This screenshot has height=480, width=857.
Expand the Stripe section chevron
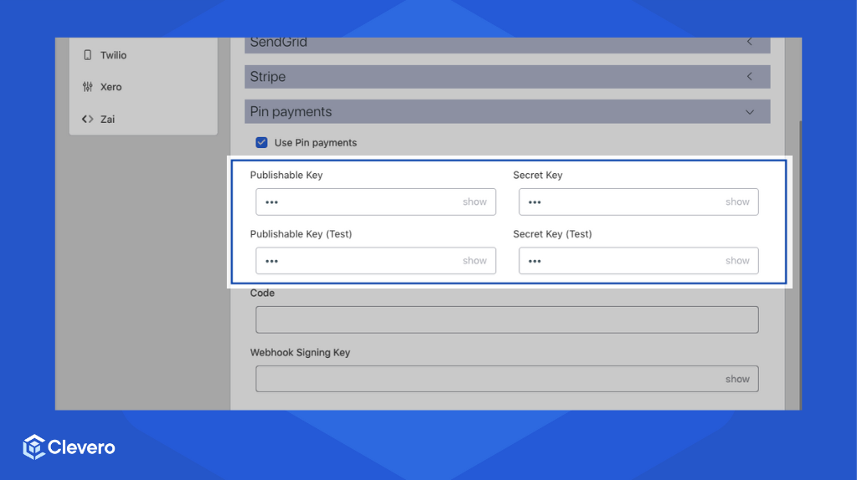(x=750, y=76)
